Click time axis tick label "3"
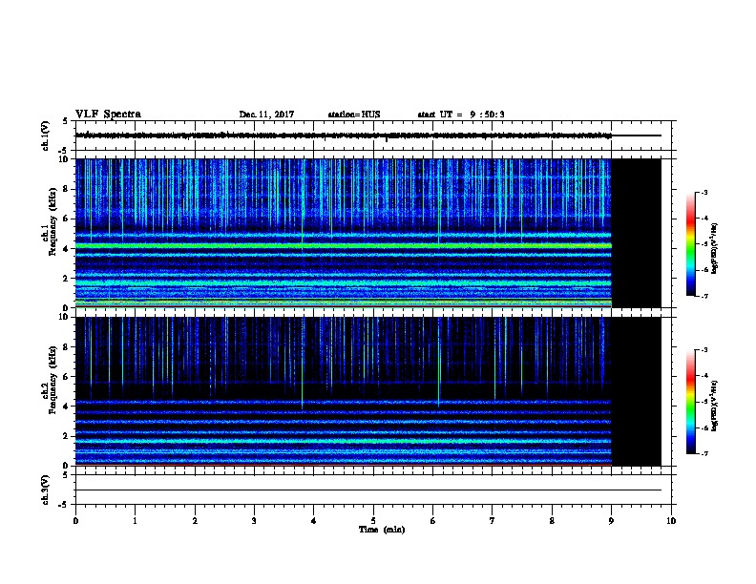The height and width of the screenshot is (584, 756). [x=254, y=520]
